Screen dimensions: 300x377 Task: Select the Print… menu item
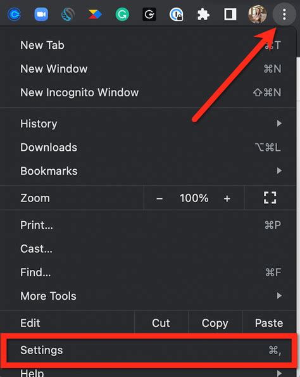point(147,226)
